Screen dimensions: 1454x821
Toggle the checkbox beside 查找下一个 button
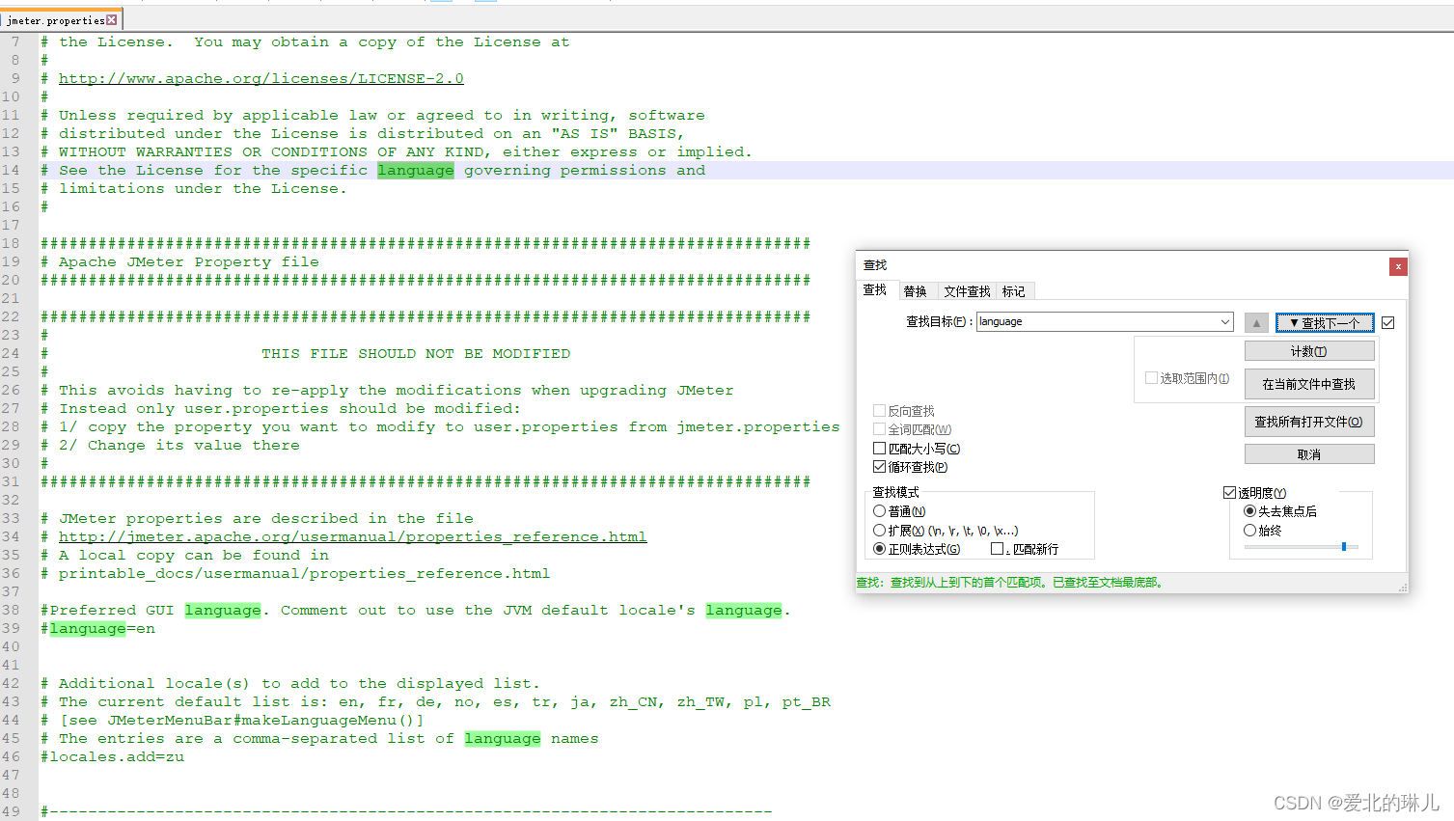(x=1388, y=323)
